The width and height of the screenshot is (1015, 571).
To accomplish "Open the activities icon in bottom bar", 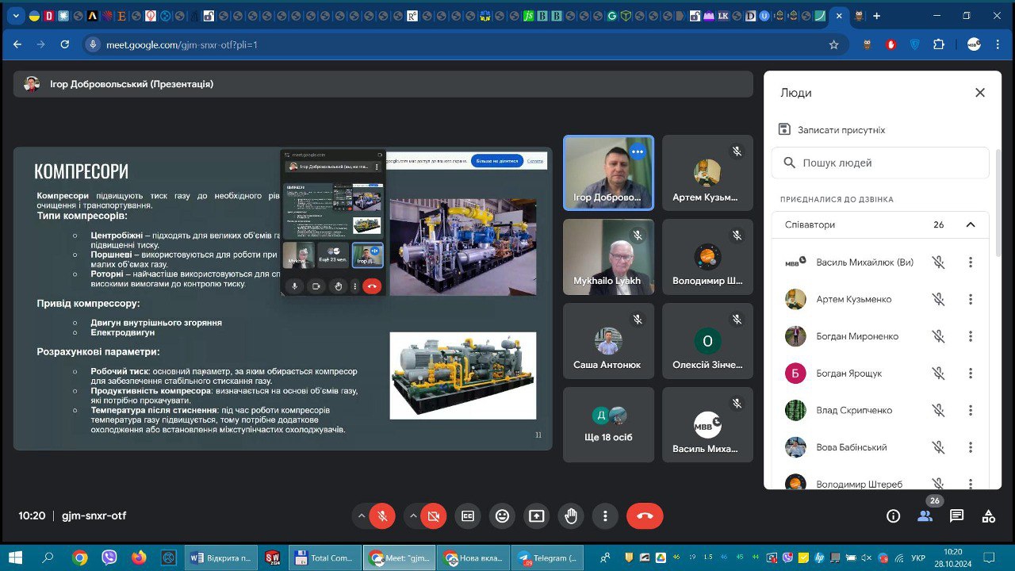I will (988, 516).
